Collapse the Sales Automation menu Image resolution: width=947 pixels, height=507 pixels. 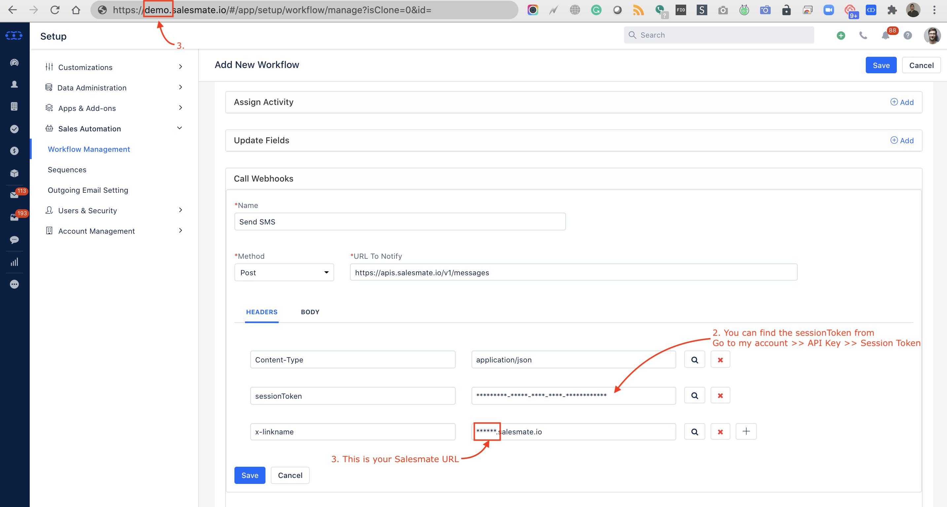(114, 129)
